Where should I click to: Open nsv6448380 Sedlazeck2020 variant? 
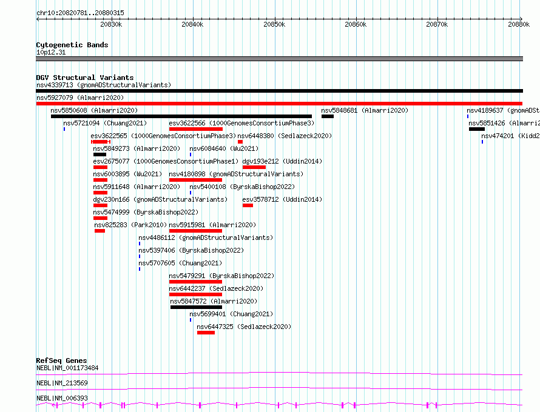[285, 136]
